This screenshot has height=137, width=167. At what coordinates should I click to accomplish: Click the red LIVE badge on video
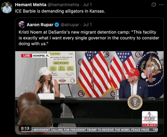click(26, 56)
